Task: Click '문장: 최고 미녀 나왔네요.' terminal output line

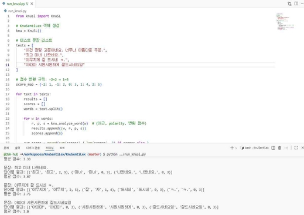Action: click(26, 167)
